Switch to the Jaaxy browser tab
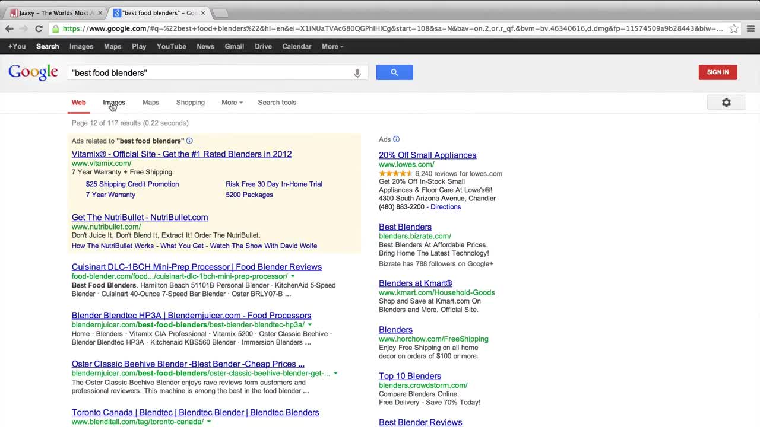Image resolution: width=760 pixels, height=427 pixels. click(x=56, y=13)
